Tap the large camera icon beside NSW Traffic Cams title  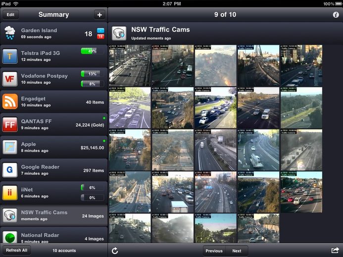point(119,34)
